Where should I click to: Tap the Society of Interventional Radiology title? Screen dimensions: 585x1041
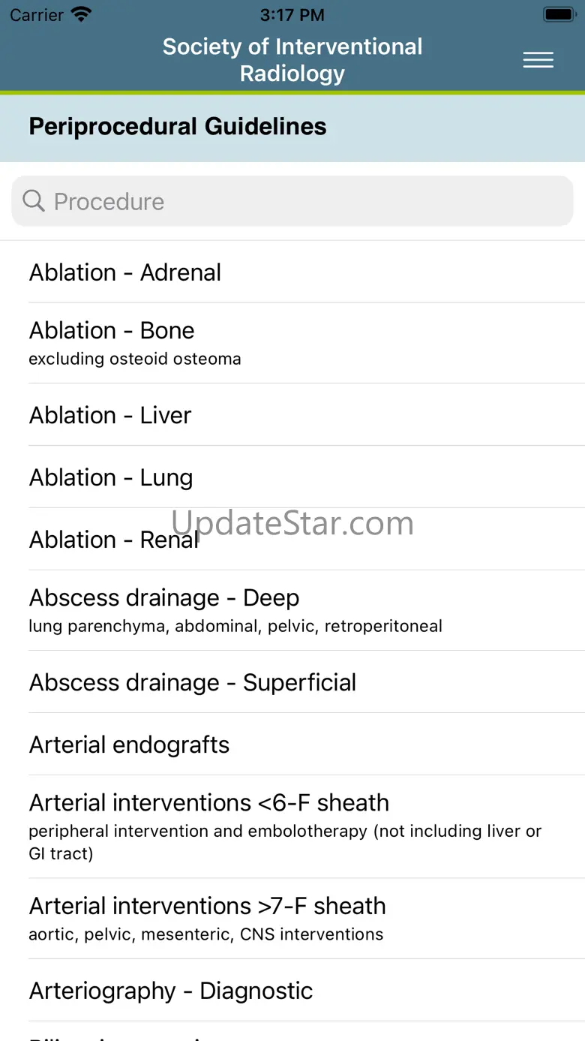click(292, 60)
